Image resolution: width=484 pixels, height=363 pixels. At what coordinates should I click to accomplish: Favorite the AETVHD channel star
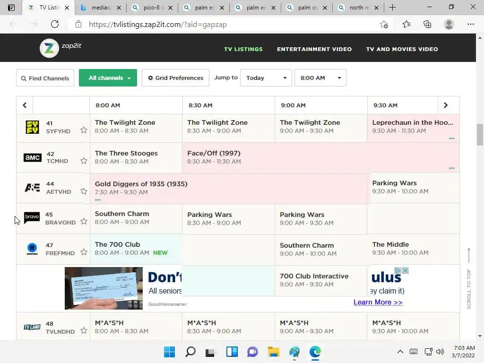pyautogui.click(x=84, y=191)
